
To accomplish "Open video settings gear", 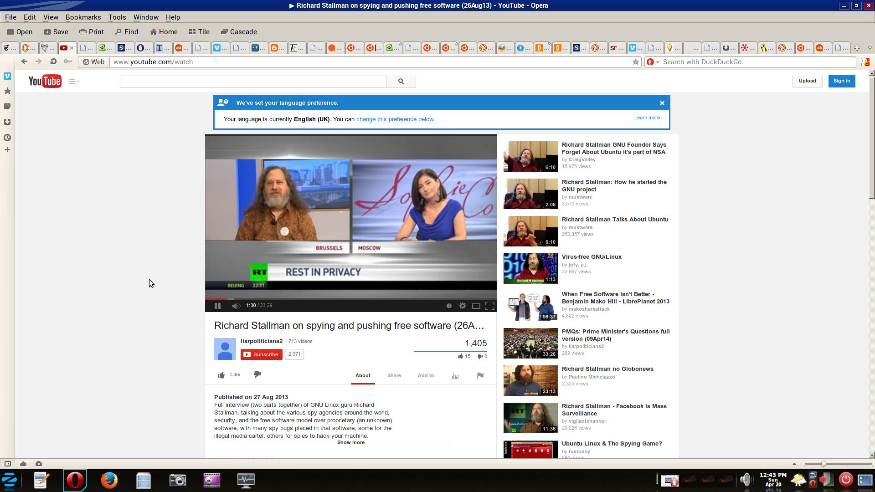I will (462, 306).
